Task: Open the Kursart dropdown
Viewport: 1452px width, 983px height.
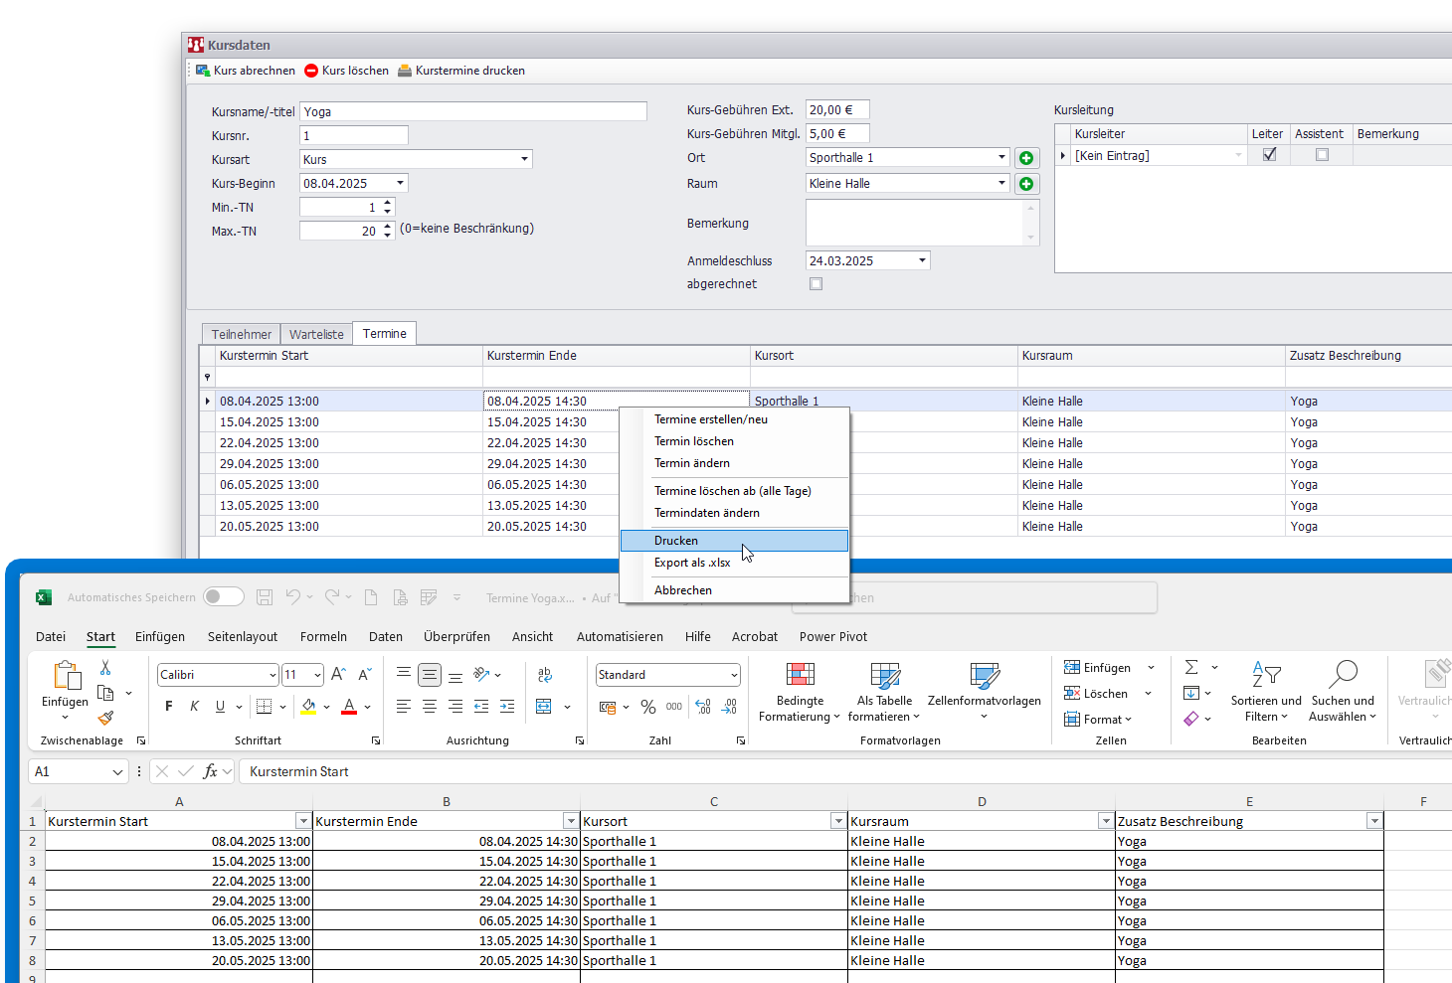Action: (524, 160)
